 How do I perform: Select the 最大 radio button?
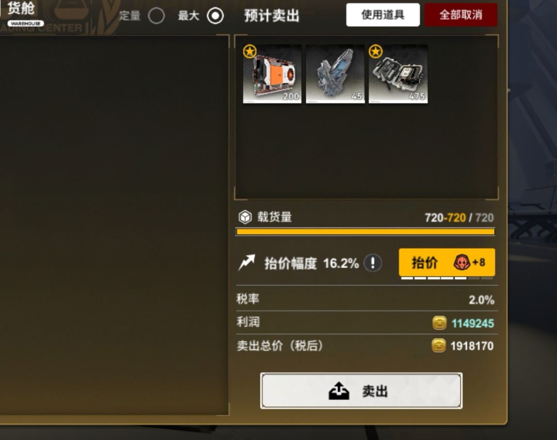click(x=215, y=16)
